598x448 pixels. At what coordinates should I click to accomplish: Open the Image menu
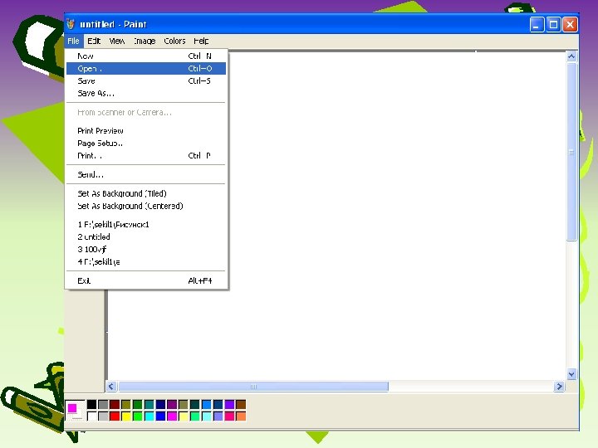point(145,41)
